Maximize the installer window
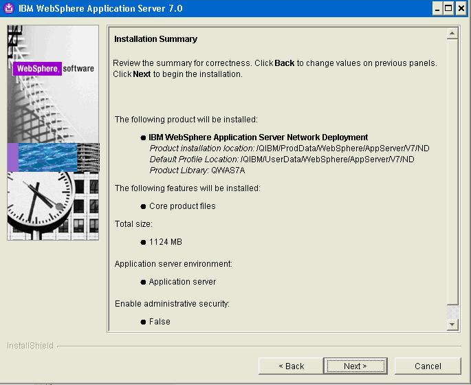Viewport: 471px width, 385px height. (x=448, y=8)
